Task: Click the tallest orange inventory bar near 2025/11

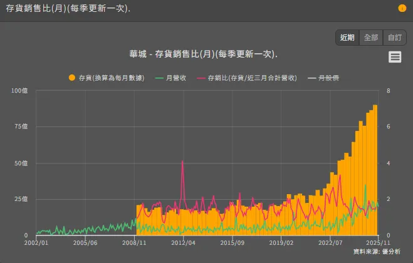Action: [x=375, y=170]
